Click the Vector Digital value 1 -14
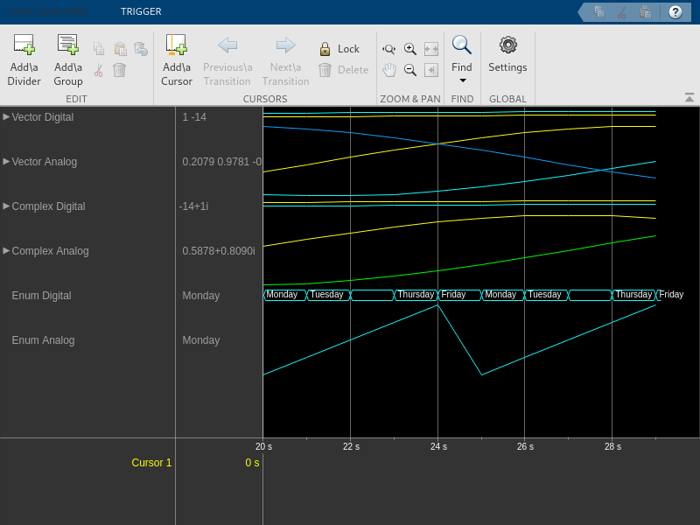Image resolution: width=700 pixels, height=525 pixels. [x=194, y=117]
